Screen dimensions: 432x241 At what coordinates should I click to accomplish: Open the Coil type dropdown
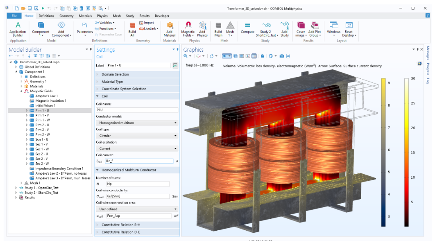click(137, 136)
